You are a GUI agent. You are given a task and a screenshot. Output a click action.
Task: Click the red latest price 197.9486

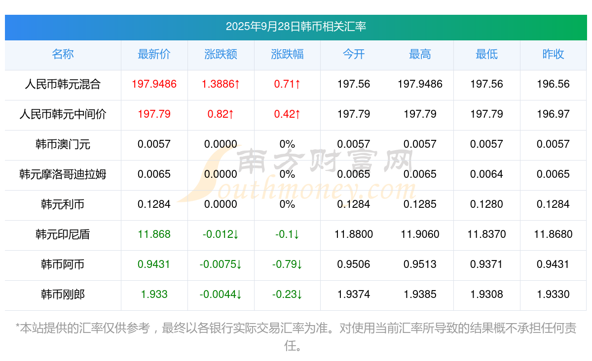154,84
